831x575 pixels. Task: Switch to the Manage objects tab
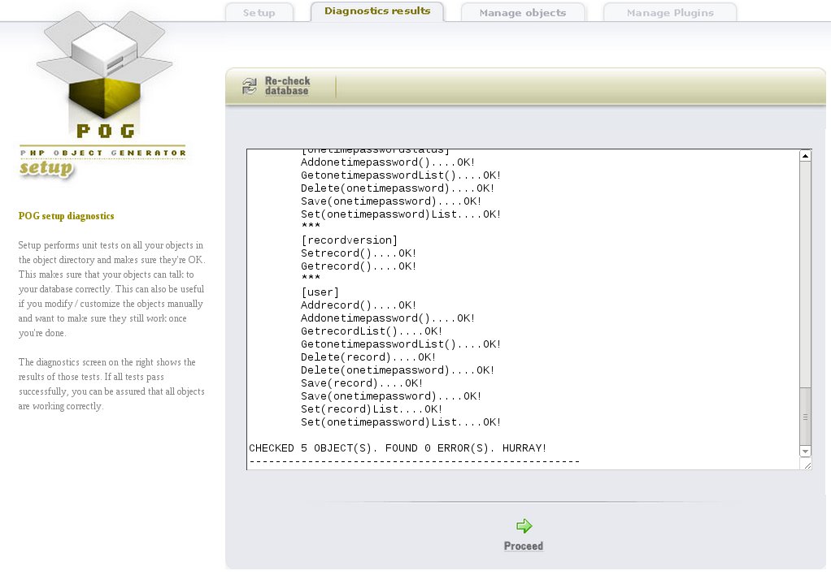pyautogui.click(x=522, y=12)
